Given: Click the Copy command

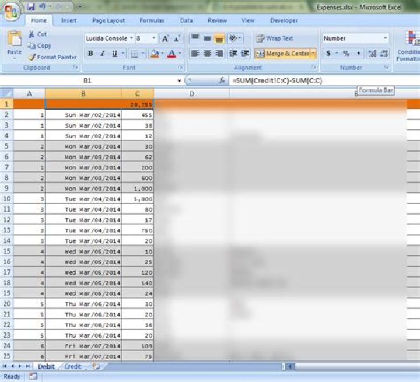Looking at the screenshot, I should tap(39, 45).
